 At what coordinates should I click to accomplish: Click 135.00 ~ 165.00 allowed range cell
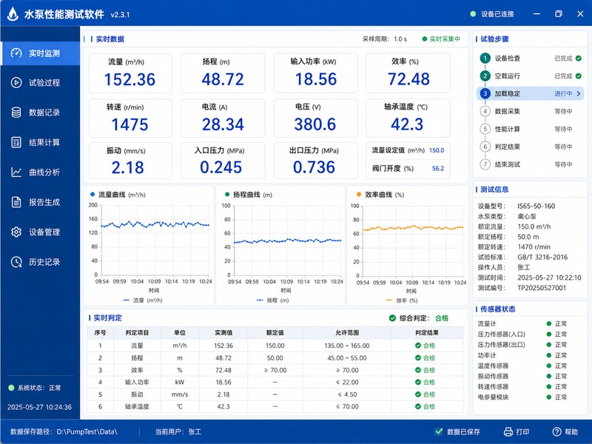[346, 346]
